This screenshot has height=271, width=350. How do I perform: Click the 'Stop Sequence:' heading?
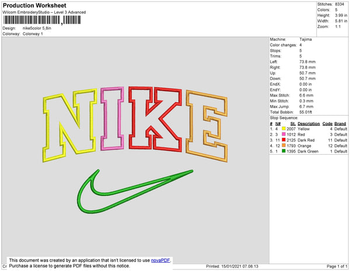(x=284, y=118)
